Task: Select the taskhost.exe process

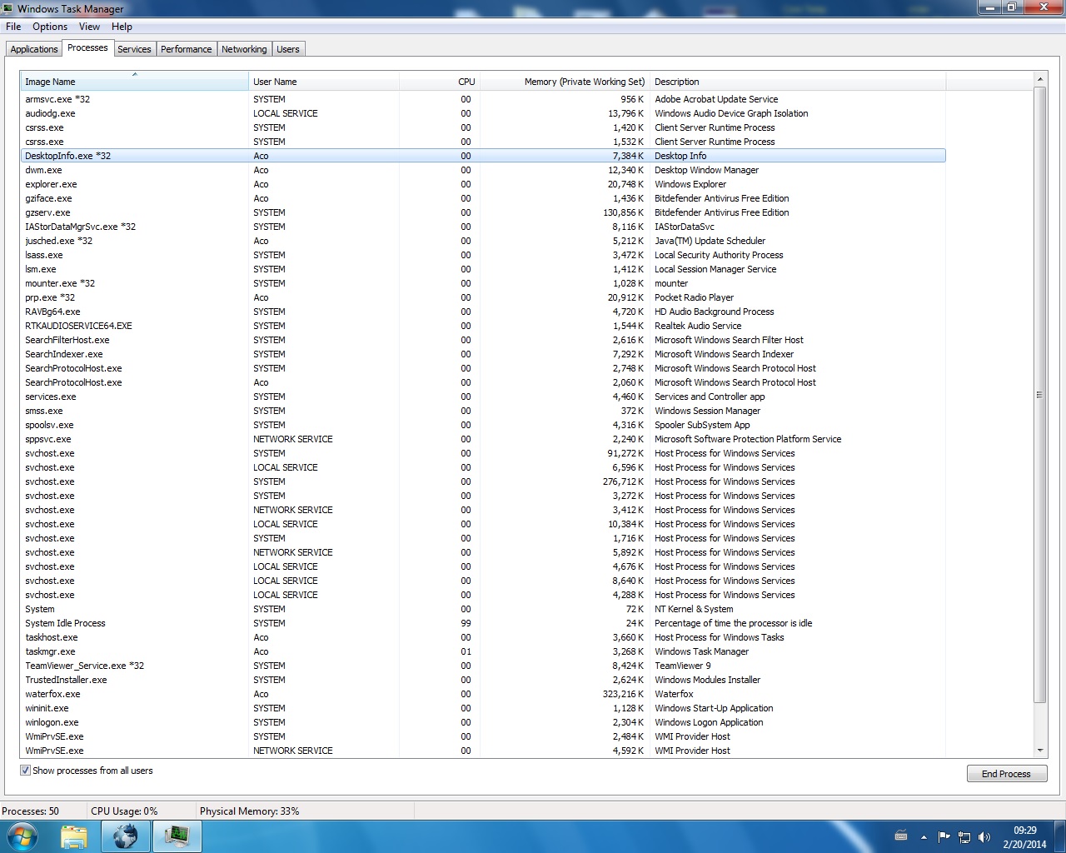Action: (483, 637)
